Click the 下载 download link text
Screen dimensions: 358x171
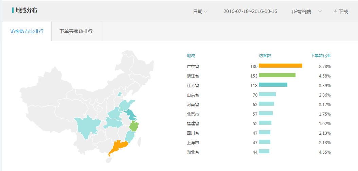coord(343,12)
